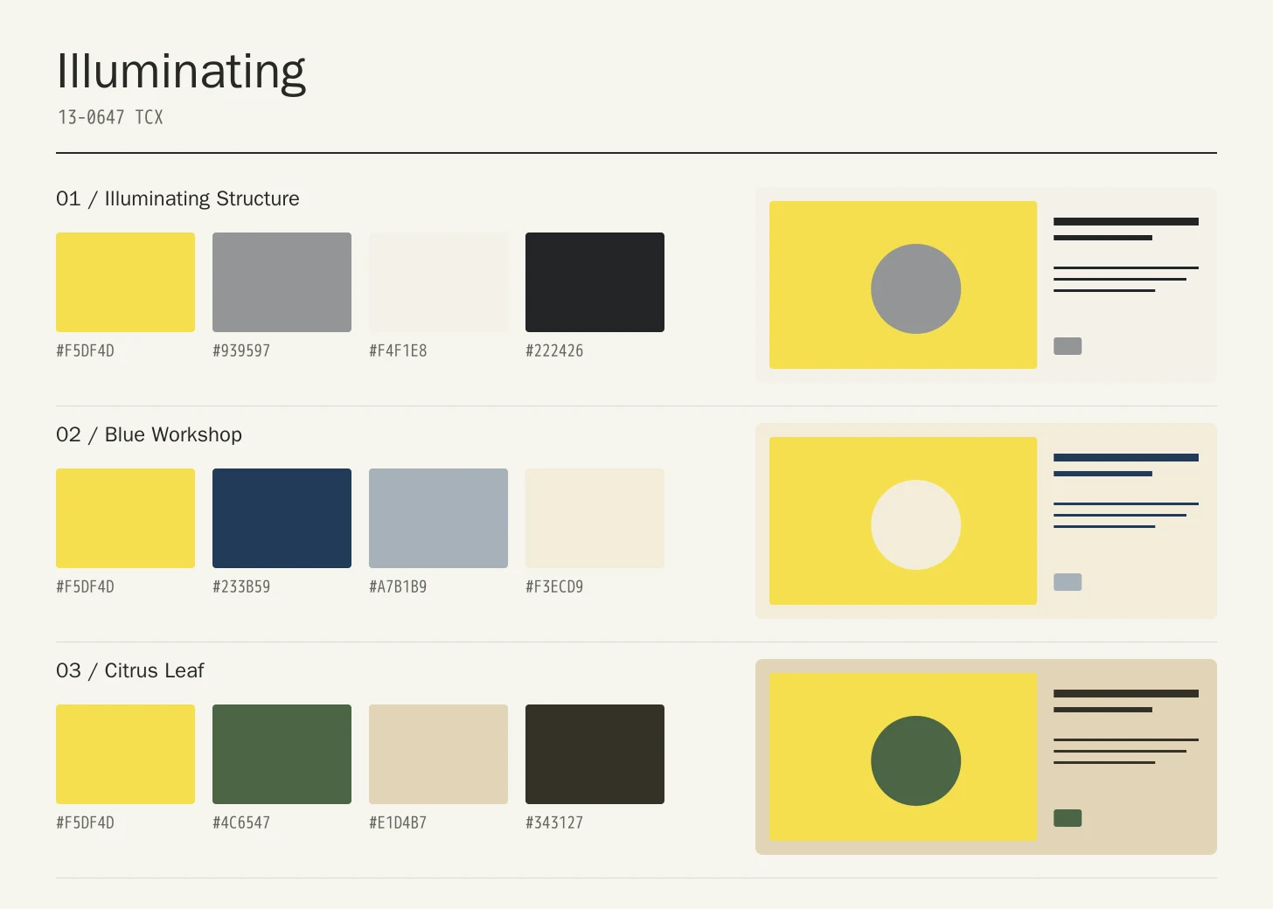This screenshot has height=909, width=1273.
Task: Choose the blue-gray #A7B1B9 swatch
Action: pyautogui.click(x=438, y=518)
